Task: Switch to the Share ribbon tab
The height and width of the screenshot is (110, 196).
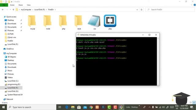Action: pyautogui.click(x=21, y=5)
